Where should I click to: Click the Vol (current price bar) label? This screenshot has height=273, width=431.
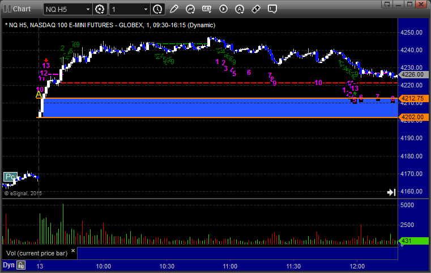tap(37, 253)
